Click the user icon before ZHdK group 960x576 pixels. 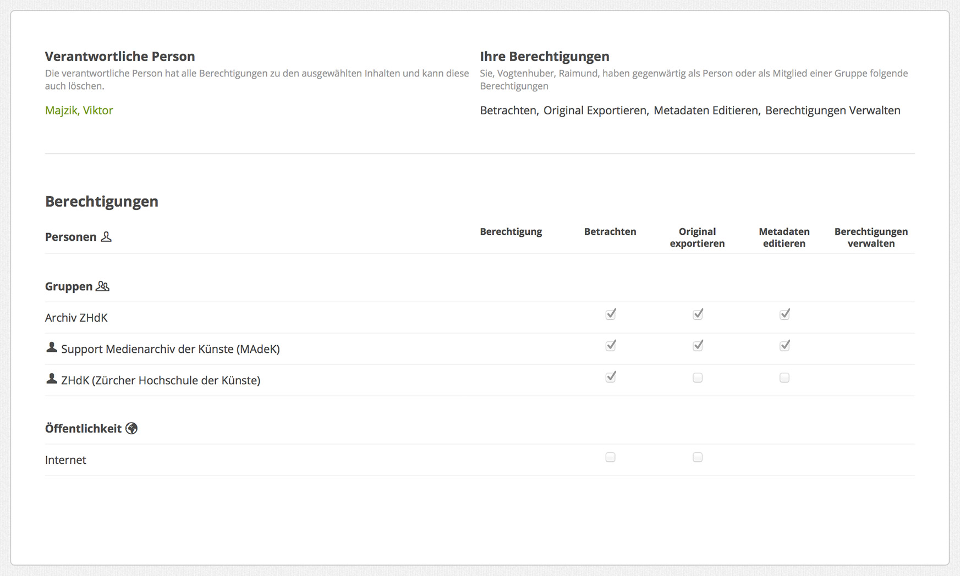click(x=52, y=379)
